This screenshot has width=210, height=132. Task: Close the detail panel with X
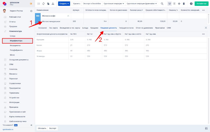click(x=206, y=28)
